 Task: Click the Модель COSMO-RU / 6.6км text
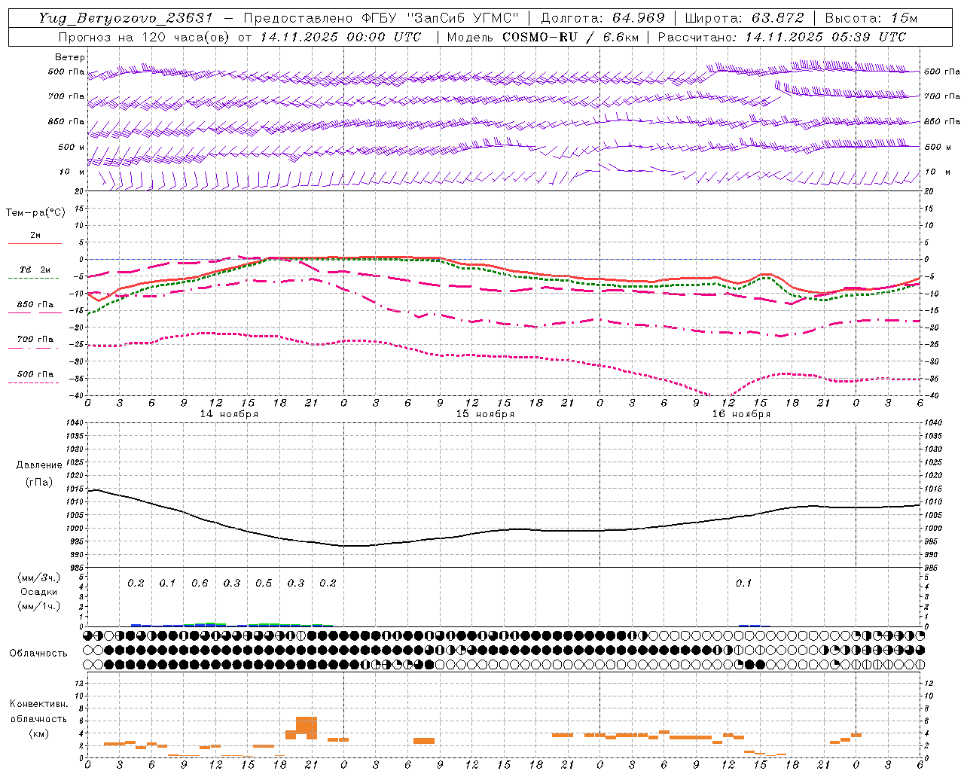click(542, 37)
